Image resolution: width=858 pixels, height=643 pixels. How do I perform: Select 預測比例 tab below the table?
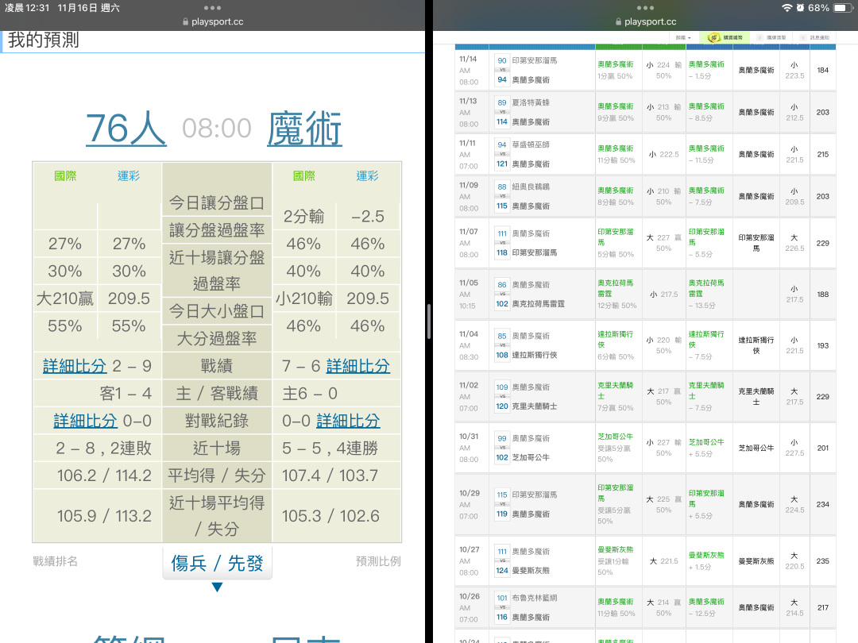(378, 561)
